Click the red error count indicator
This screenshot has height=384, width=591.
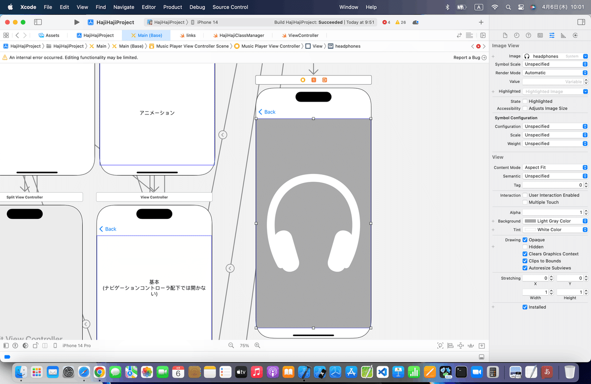pyautogui.click(x=387, y=22)
